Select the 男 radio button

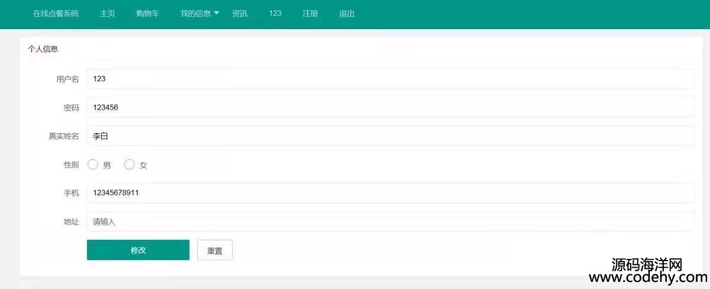coord(93,165)
